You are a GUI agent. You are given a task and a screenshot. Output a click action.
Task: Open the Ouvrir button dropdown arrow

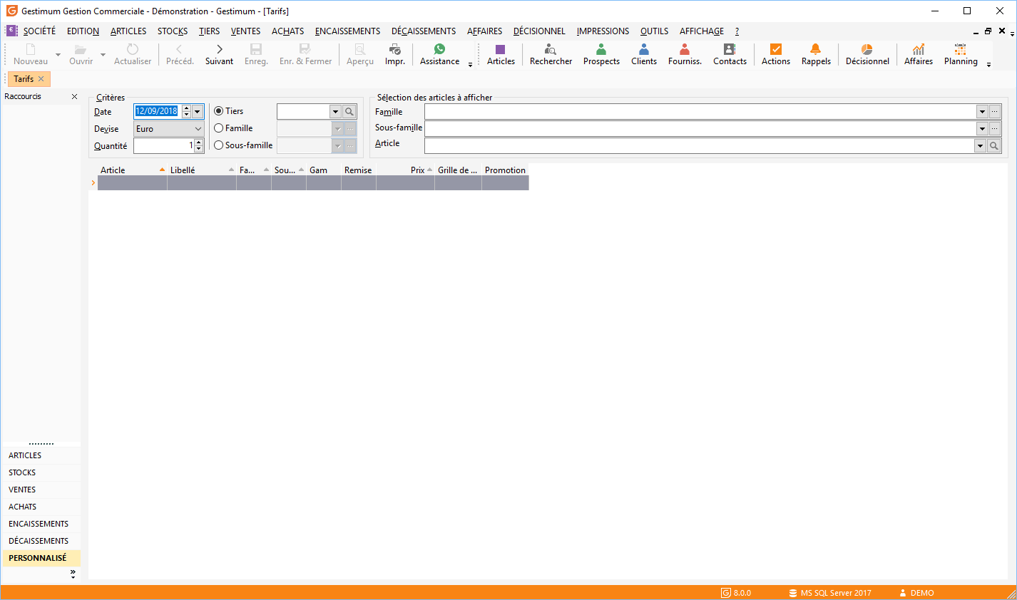[103, 54]
